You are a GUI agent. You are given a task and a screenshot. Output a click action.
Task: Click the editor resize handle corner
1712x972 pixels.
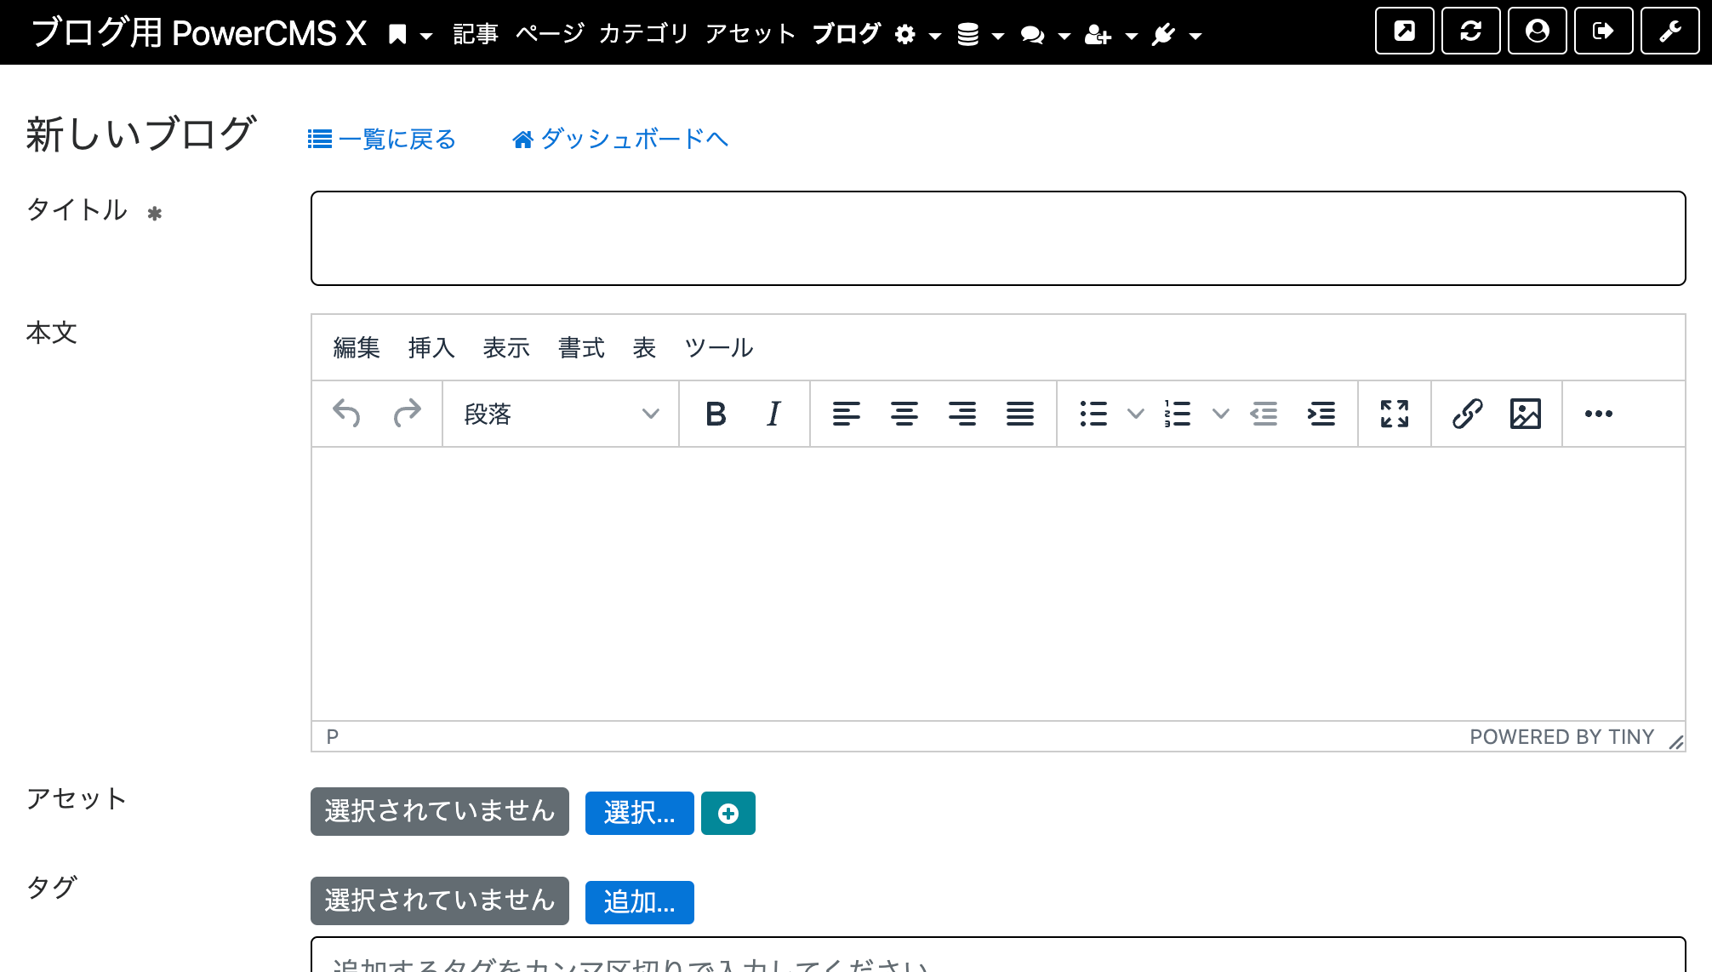pos(1676,742)
